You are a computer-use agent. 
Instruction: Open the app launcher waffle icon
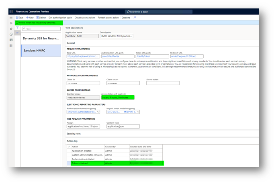tap(11, 12)
